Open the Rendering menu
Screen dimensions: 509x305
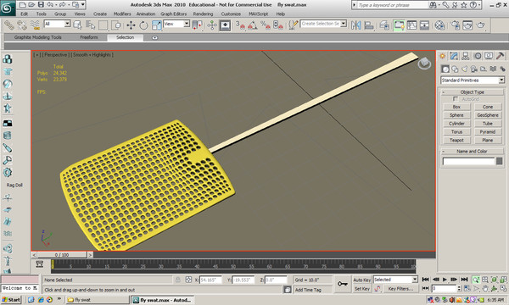pos(203,14)
